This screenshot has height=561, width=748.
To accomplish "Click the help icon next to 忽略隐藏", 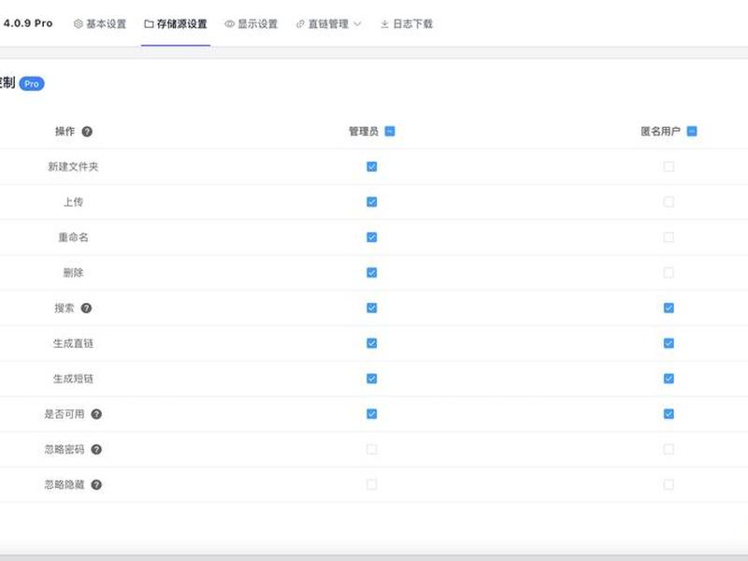I will 96,484.
